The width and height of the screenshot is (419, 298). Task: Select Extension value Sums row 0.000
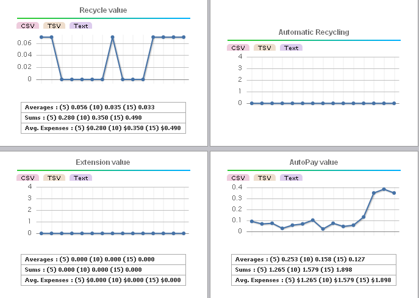(x=104, y=270)
